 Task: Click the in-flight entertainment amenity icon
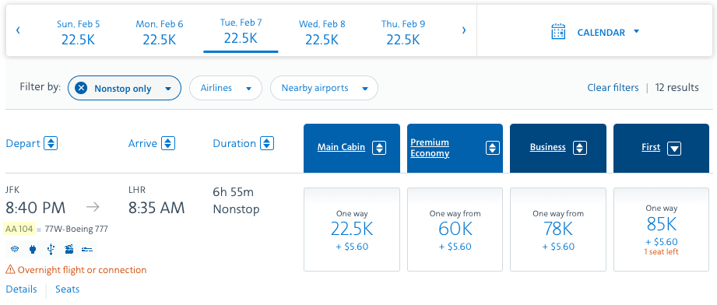(x=69, y=249)
